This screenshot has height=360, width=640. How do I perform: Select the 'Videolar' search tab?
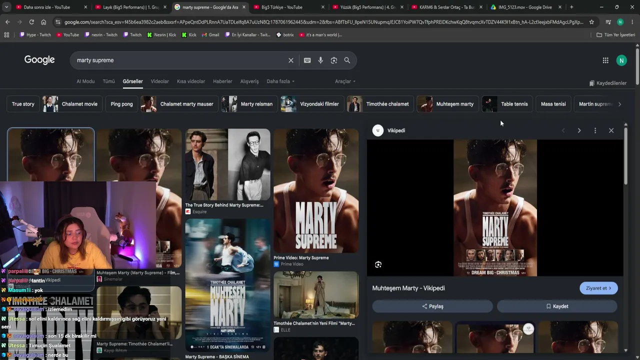[x=160, y=81]
